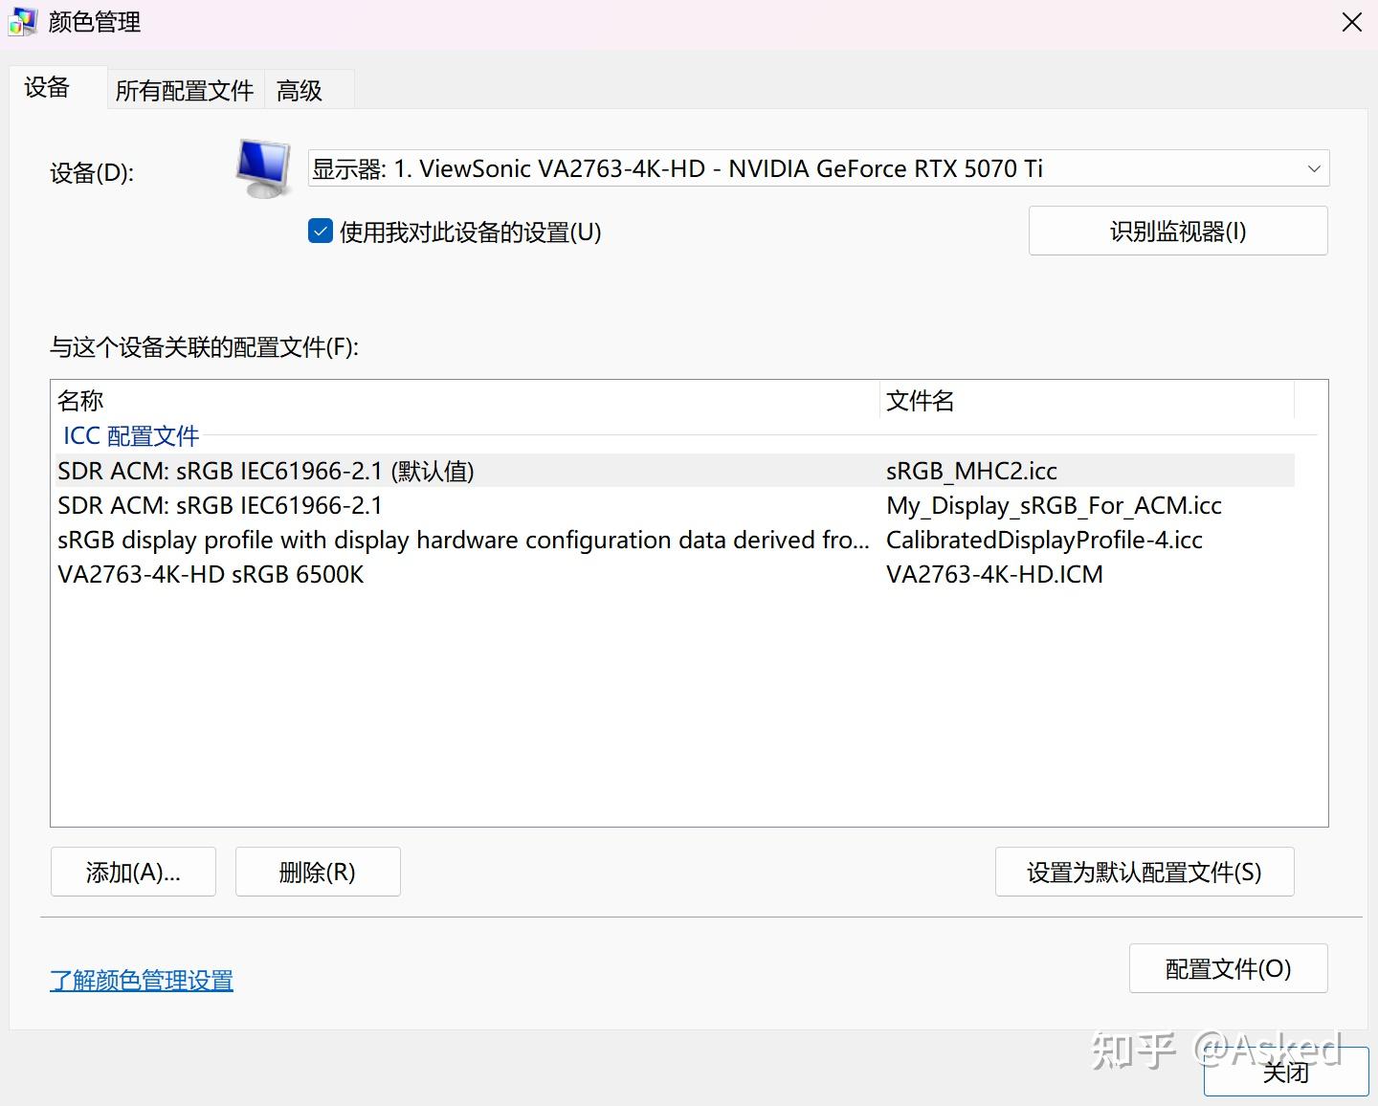The image size is (1378, 1106).
Task: Click the 配置文件(O) button
Action: point(1228,968)
